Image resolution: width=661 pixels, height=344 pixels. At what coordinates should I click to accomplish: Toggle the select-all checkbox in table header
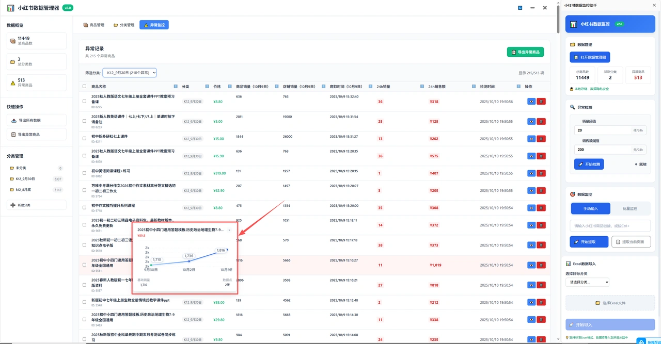click(x=85, y=86)
